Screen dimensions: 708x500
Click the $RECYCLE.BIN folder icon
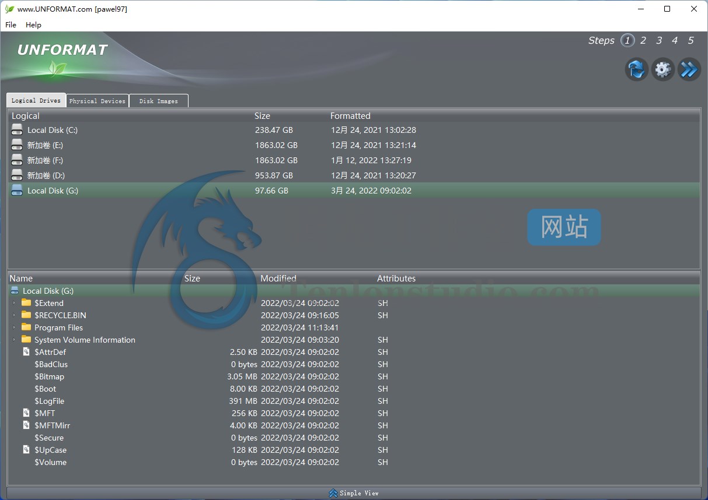tap(26, 315)
